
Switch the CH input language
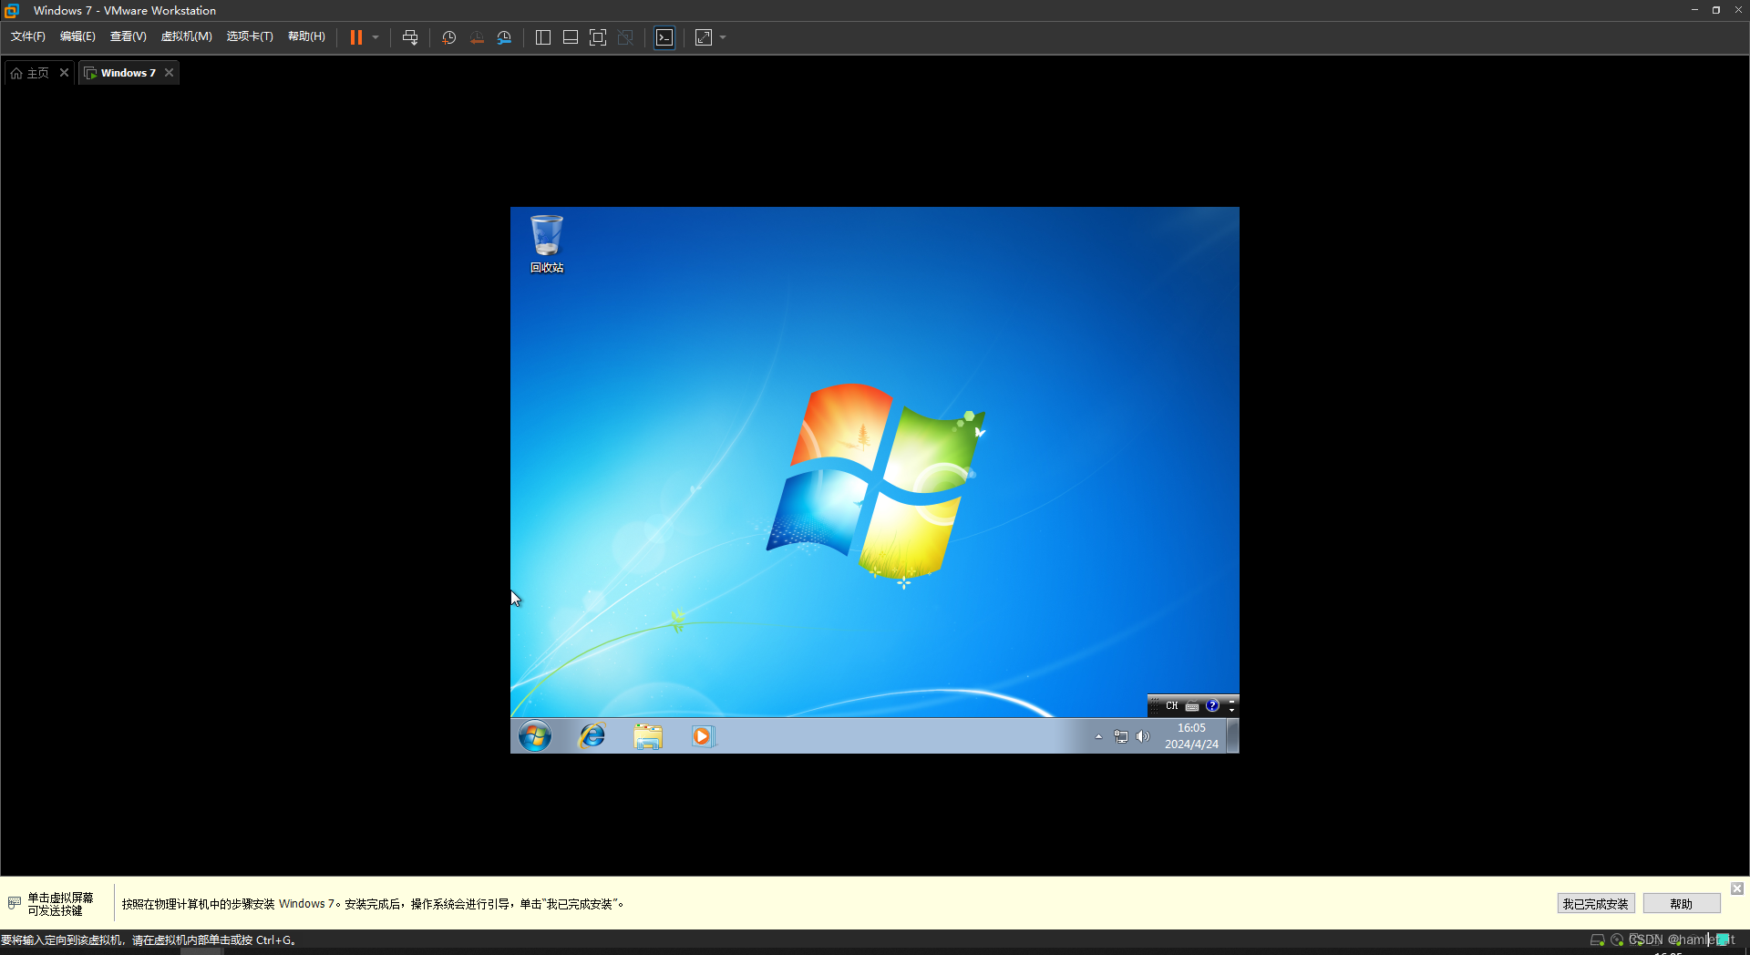click(x=1172, y=705)
